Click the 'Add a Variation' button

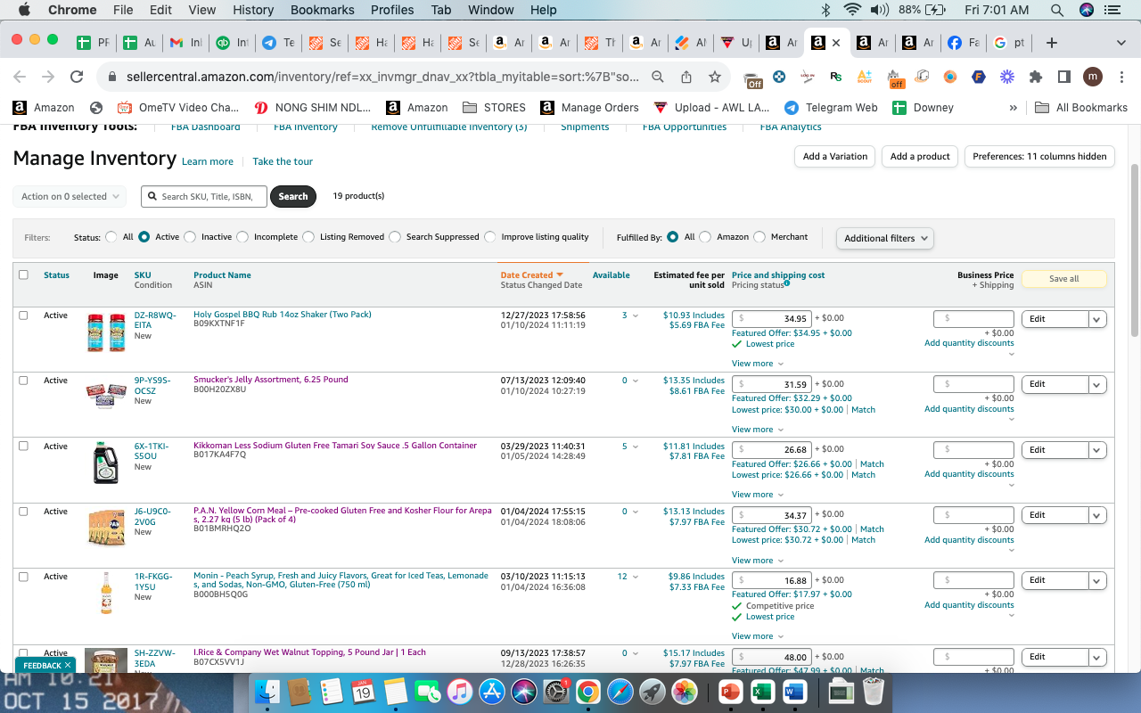point(835,157)
